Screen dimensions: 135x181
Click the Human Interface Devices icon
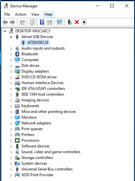pyautogui.click(x=17, y=83)
